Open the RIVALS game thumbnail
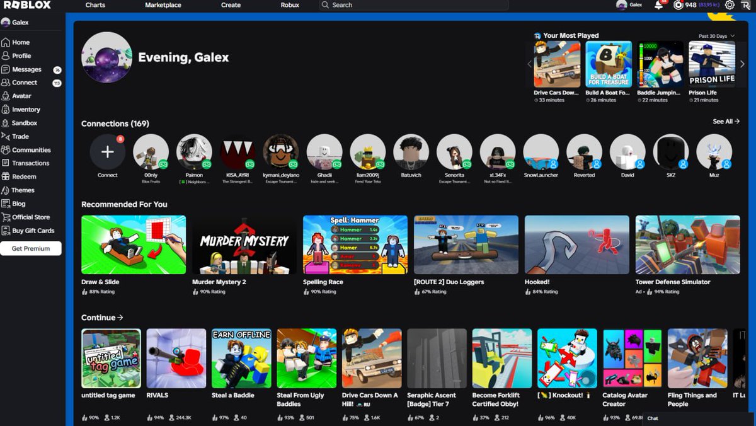Image resolution: width=756 pixels, height=426 pixels. (176, 358)
